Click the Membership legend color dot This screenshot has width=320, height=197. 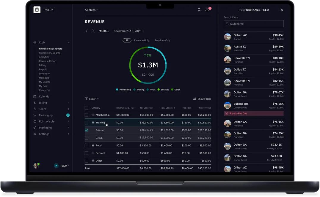tap(117, 90)
